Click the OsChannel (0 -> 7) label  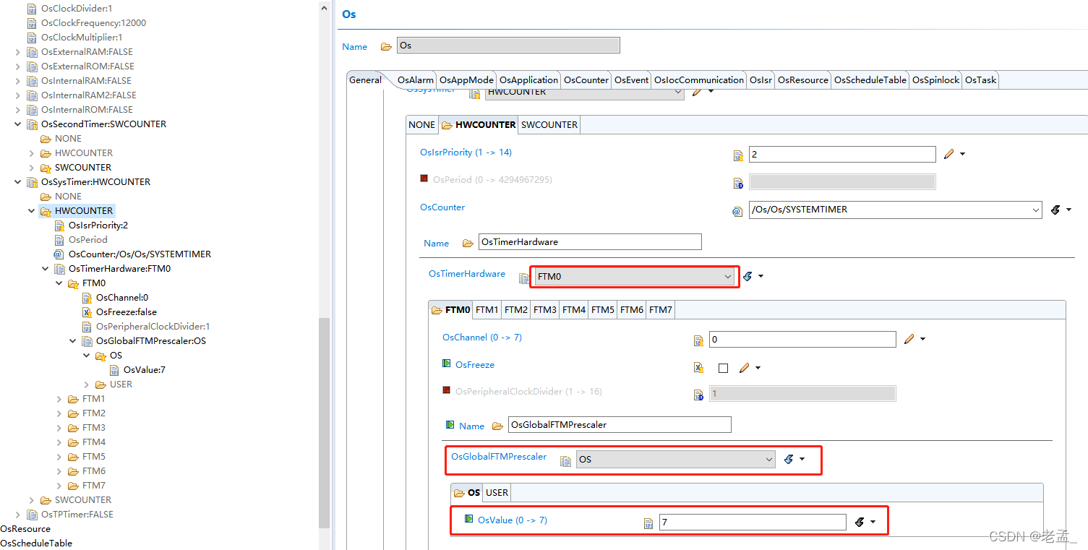pyautogui.click(x=482, y=338)
